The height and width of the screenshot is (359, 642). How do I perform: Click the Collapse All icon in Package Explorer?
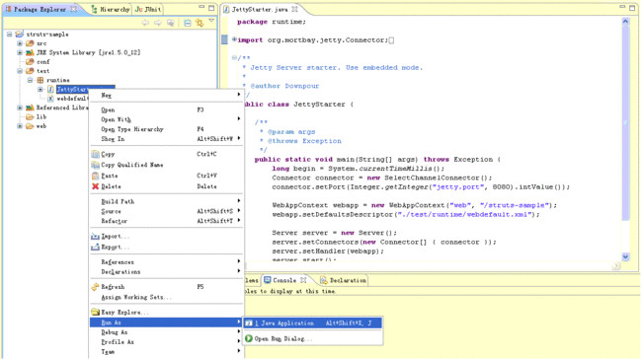[x=187, y=23]
